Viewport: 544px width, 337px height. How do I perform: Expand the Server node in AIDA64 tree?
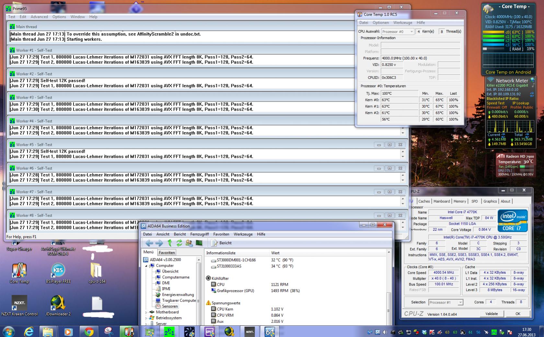click(146, 324)
